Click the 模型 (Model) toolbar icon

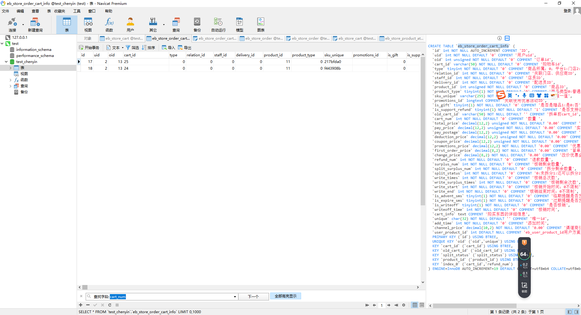coord(239,24)
